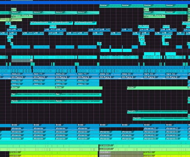Select the leftmost Cymatics - Future Bass clip
This screenshot has height=157, width=190.
[22, 16]
